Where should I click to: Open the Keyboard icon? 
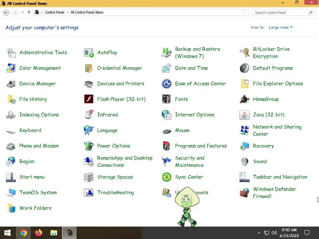[11, 132]
